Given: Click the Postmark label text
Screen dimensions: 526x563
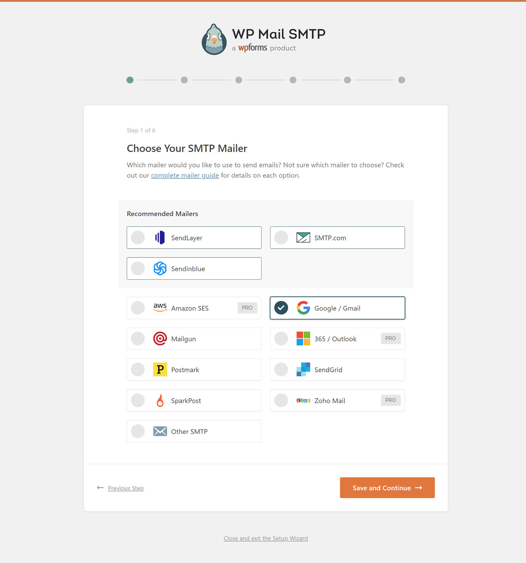Looking at the screenshot, I should (185, 370).
